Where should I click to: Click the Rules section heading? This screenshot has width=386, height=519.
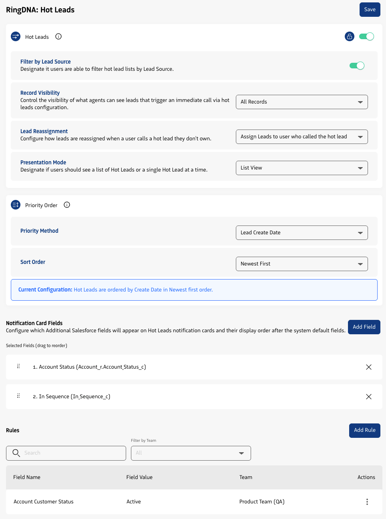click(12, 430)
